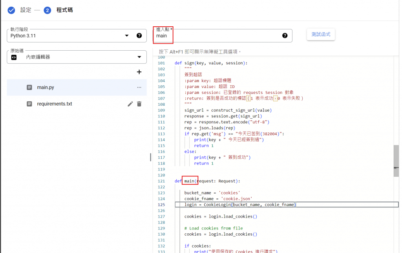Viewport: 402px width, 253px height.
Task: Select the 程式碼 step label
Action: coord(65,10)
